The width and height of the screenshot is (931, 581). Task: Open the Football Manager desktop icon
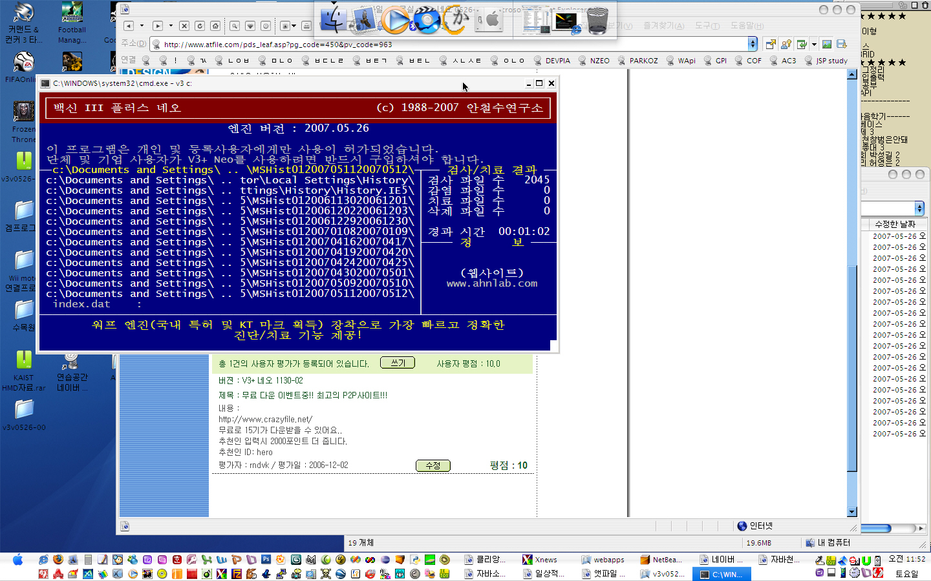click(x=72, y=23)
